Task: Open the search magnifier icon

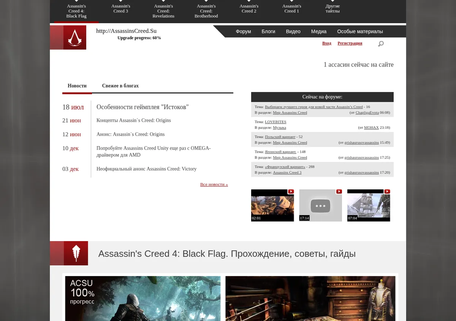Action: 381,44
